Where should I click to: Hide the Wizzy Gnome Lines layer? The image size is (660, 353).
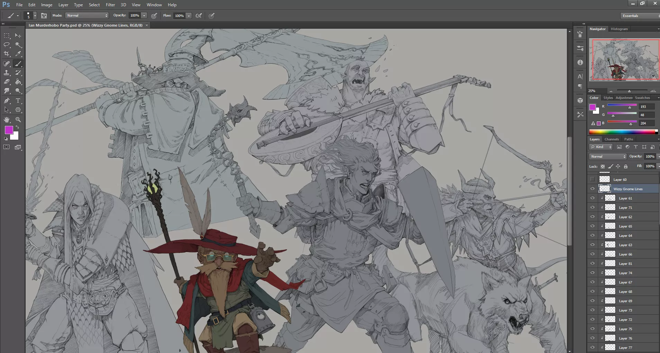pos(593,189)
